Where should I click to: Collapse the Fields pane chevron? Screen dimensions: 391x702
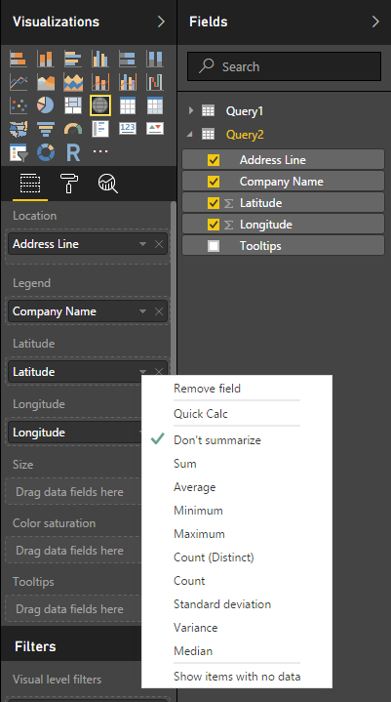[x=375, y=21]
